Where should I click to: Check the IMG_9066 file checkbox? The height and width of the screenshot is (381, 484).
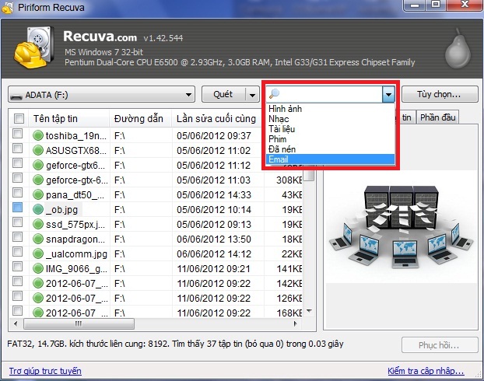click(x=18, y=267)
